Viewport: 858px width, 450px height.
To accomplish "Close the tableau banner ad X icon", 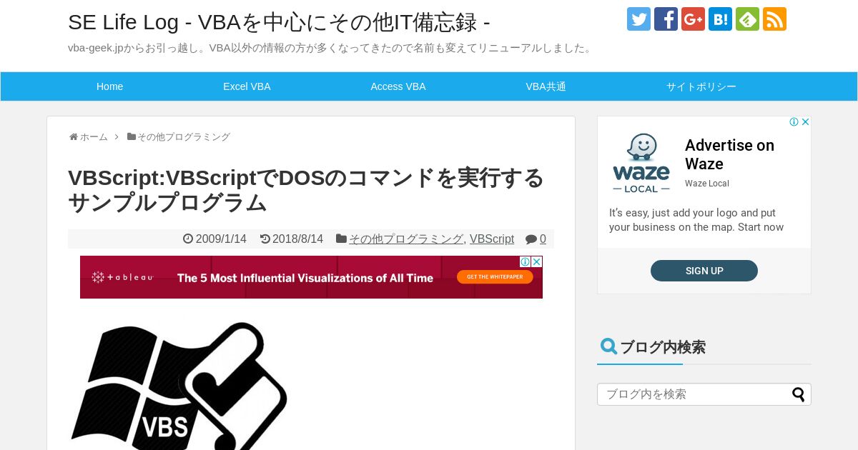I will 537,262.
